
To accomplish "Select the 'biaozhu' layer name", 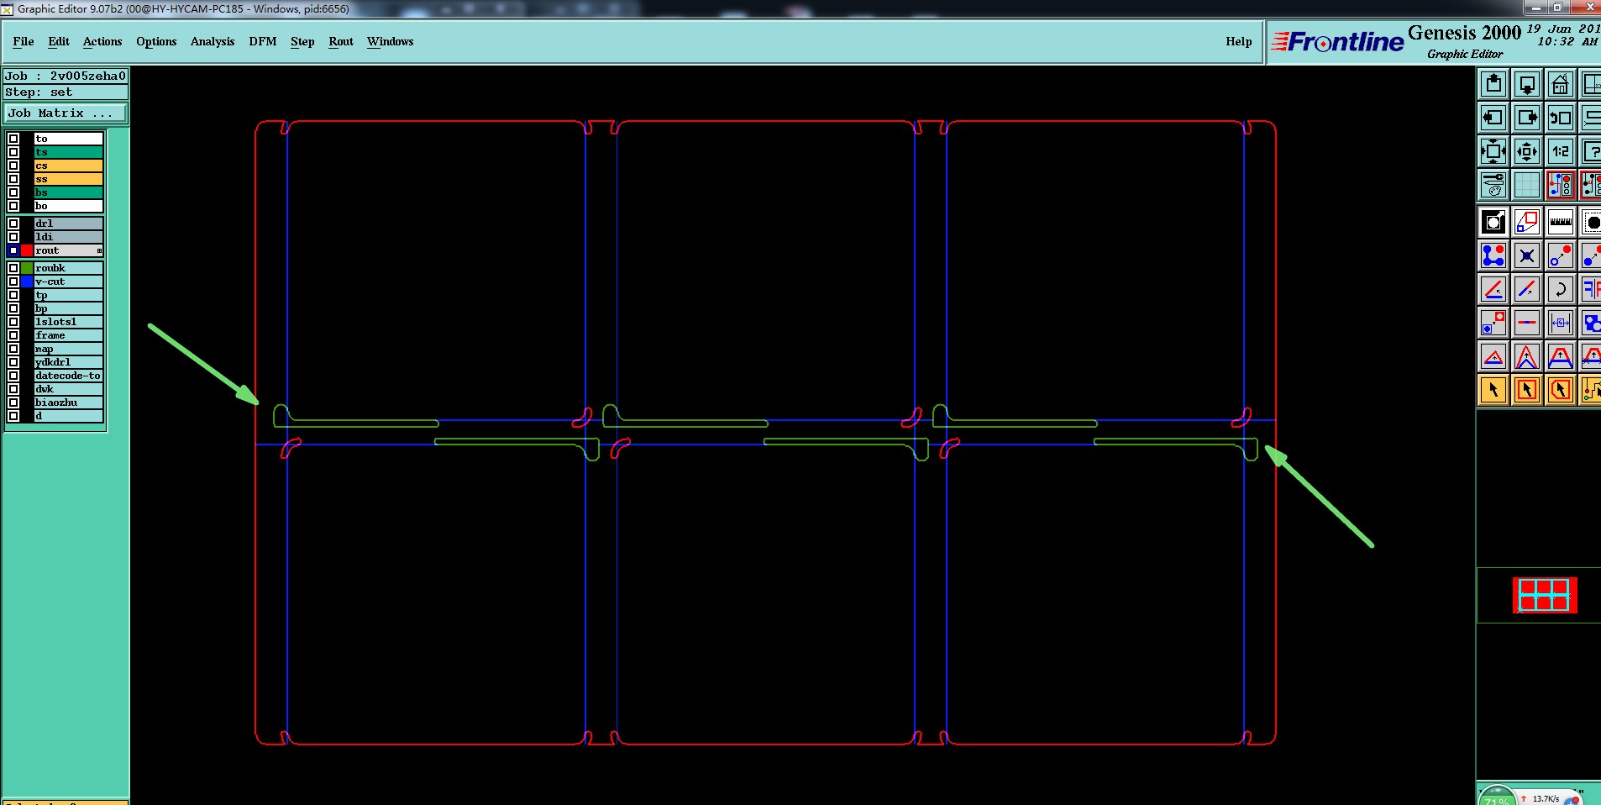I will [x=69, y=402].
